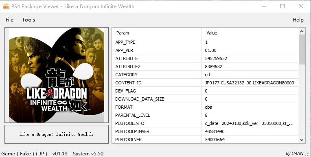Click the vertical scrollbar thumb
The height and width of the screenshot is (157, 311).
302,49
